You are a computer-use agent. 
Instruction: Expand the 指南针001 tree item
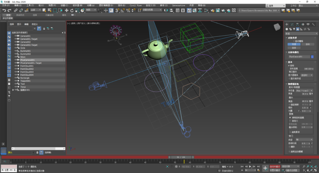pyautogui.click(x=13, y=90)
